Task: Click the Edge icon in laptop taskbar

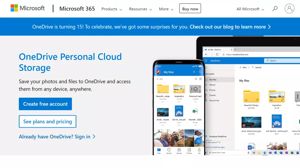Action: 265,153
